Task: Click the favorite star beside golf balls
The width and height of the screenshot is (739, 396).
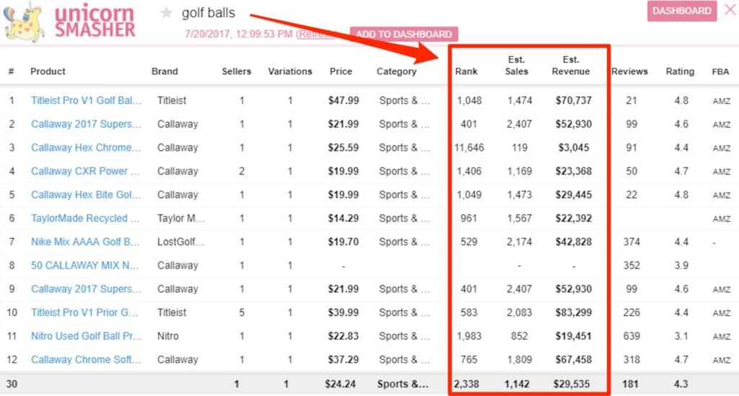Action: 165,13
